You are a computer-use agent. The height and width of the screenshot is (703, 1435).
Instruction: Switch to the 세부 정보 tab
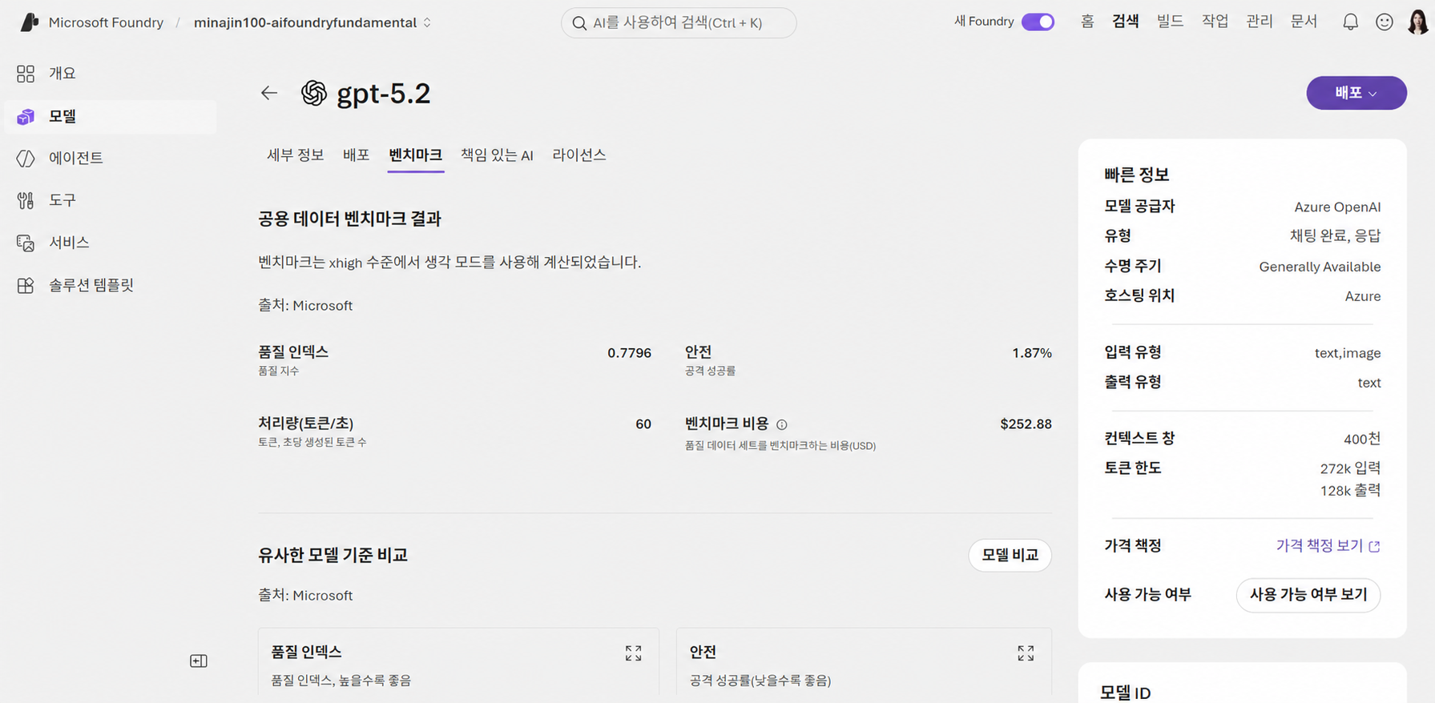295,155
